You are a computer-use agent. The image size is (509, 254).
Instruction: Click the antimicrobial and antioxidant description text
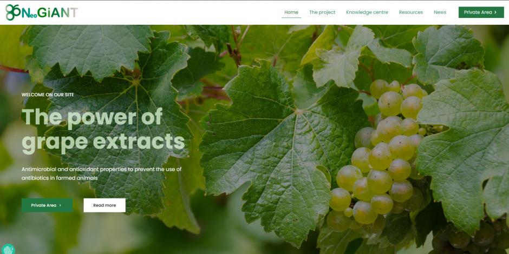point(101,173)
